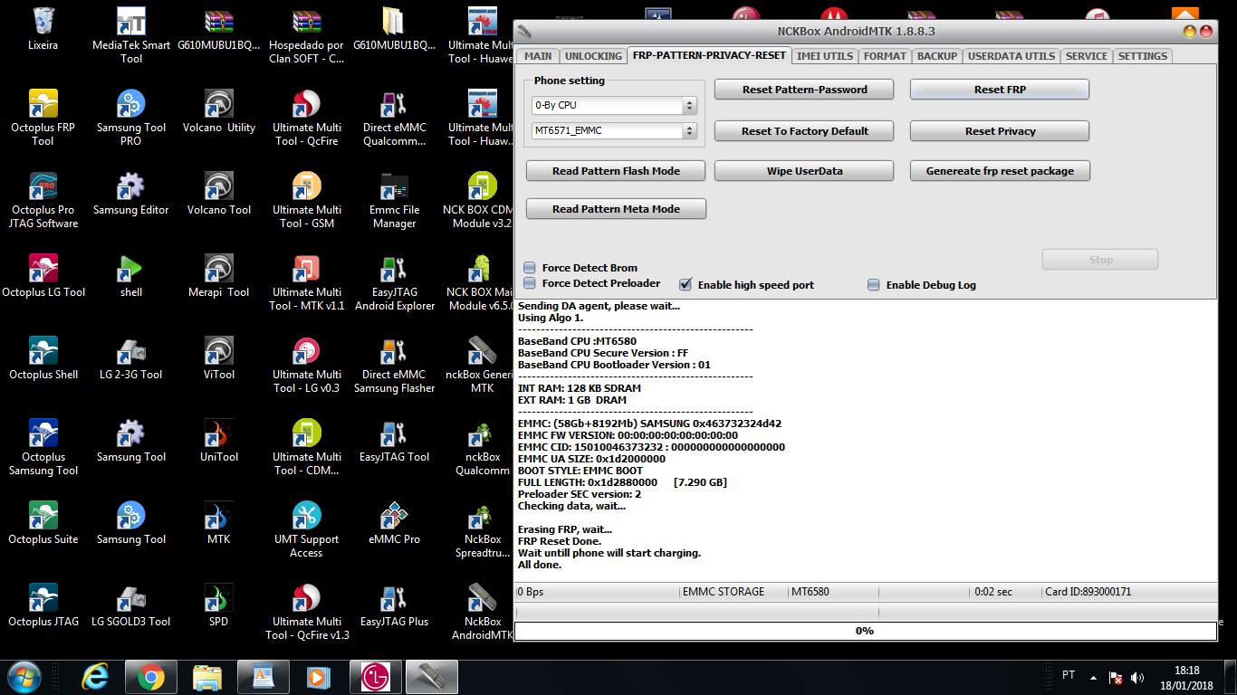Open Volcano Utility desktop shortcut
This screenshot has height=695, width=1237.
pos(219,110)
